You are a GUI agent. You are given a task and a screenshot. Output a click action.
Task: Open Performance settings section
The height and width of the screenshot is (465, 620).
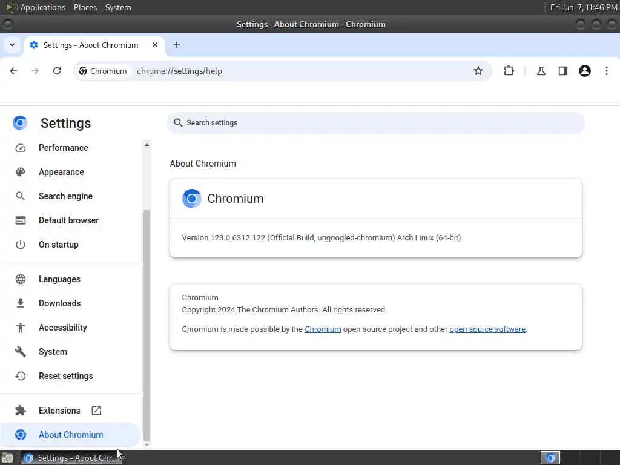pos(63,148)
